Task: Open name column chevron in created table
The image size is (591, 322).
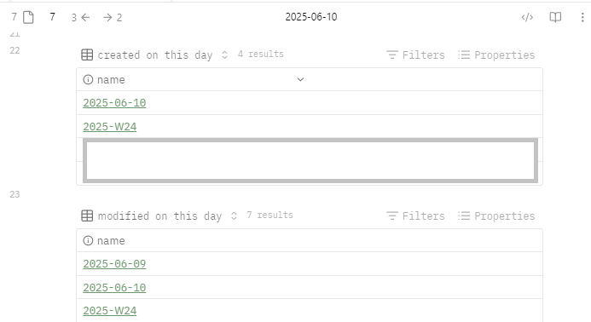Action: coord(300,79)
